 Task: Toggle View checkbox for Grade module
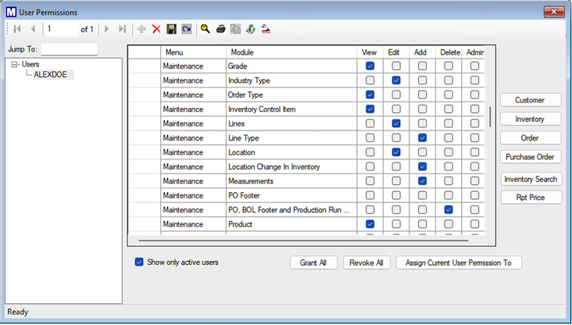click(370, 66)
